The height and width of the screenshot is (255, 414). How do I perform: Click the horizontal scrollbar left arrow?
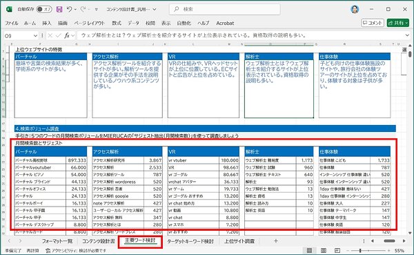click(x=373, y=241)
